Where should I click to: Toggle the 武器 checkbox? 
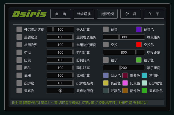pos(19,75)
